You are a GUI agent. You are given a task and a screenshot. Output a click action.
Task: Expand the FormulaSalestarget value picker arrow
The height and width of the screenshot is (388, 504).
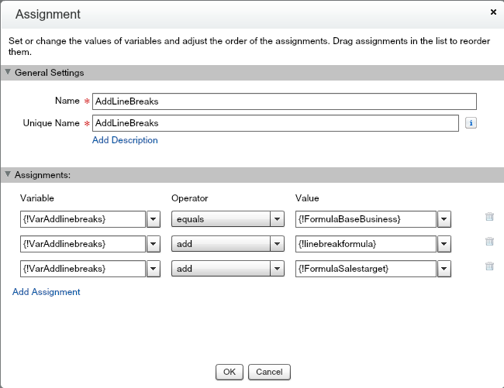click(444, 269)
